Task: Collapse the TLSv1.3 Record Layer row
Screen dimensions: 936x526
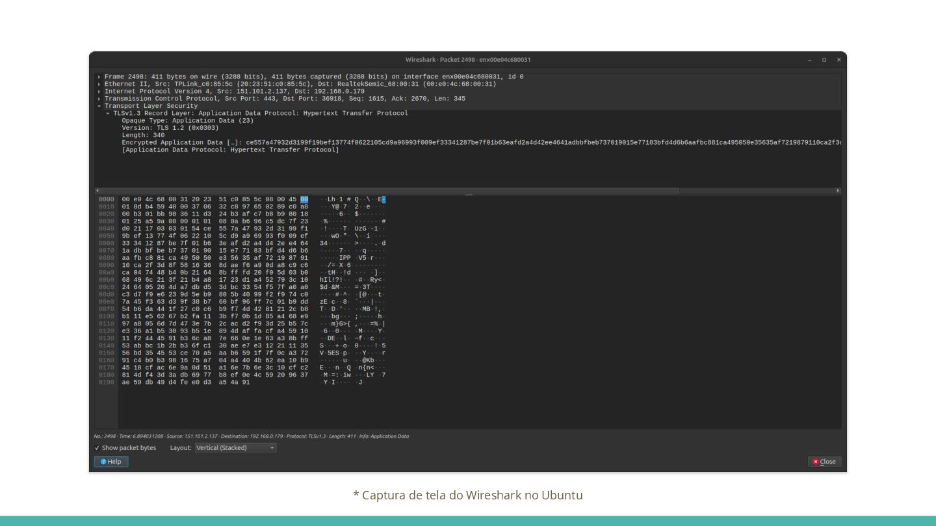Action: tap(108, 113)
